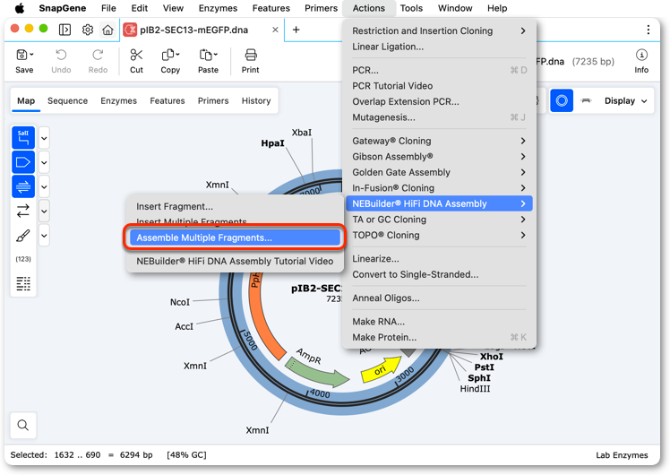Switch to the Enzymes tab
Image resolution: width=670 pixels, height=475 pixels.
(x=119, y=101)
